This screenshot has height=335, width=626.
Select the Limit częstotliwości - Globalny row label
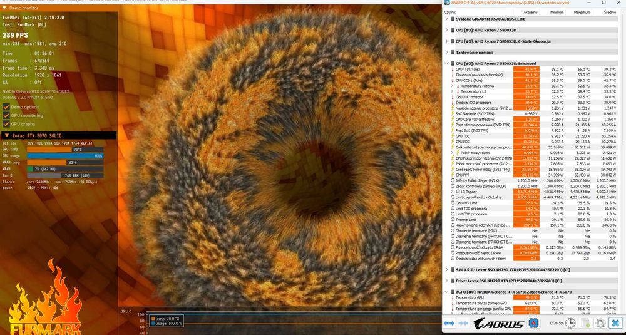pyautogui.click(x=480, y=197)
